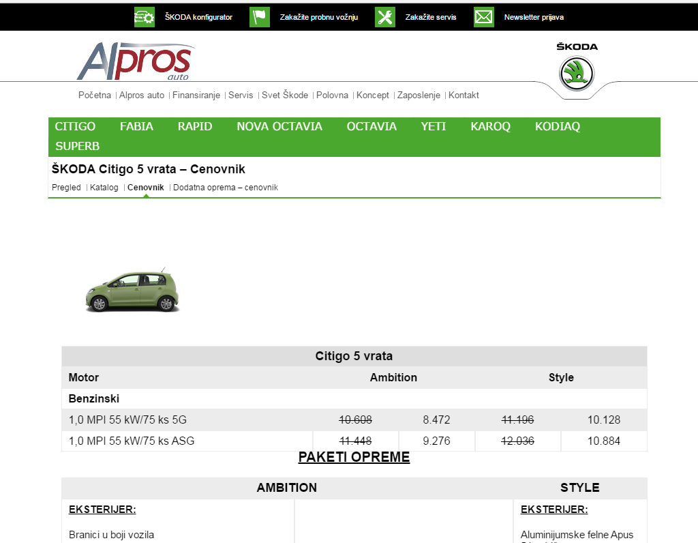The width and height of the screenshot is (698, 543).
Task: Click the ŠKODA konfigurator car icon
Action: 145,17
